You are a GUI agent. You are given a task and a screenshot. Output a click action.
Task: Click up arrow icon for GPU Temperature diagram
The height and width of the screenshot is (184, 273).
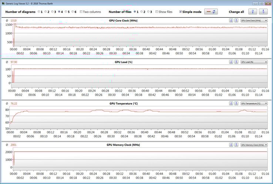click(x=231, y=103)
